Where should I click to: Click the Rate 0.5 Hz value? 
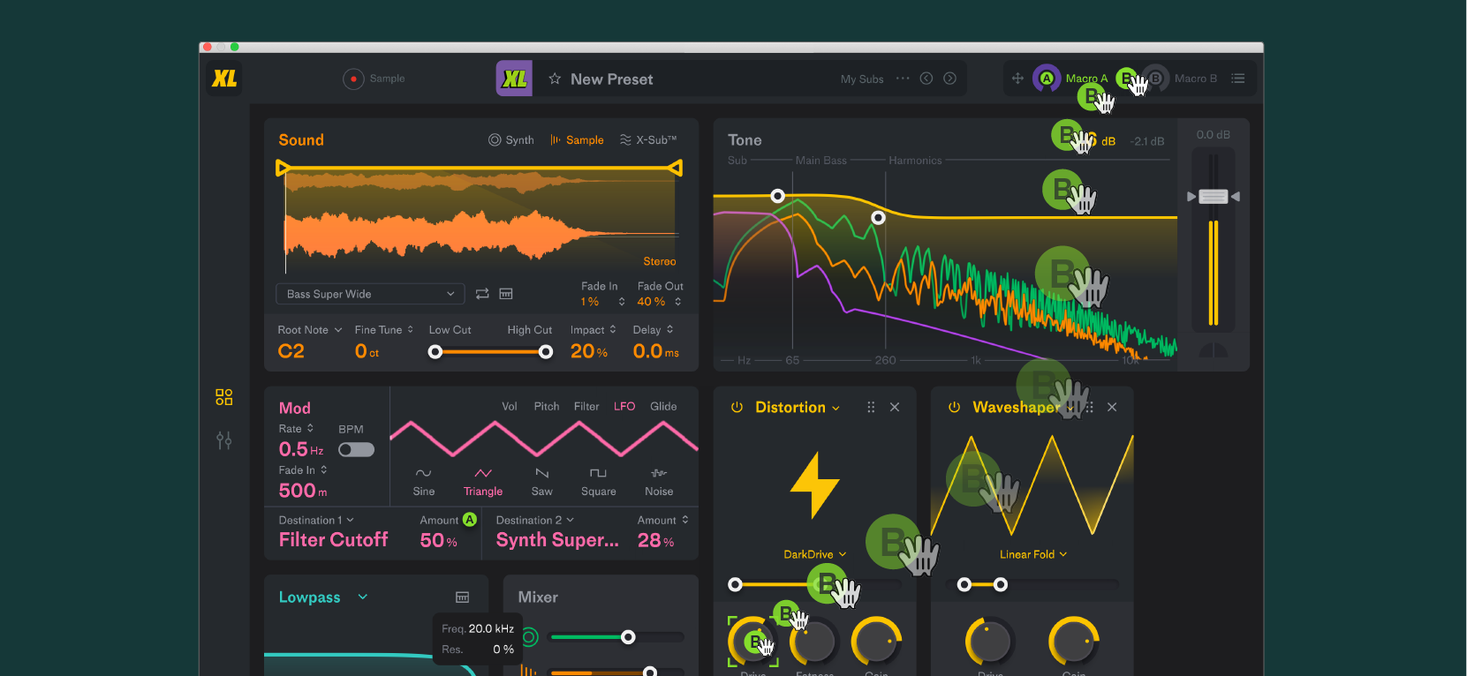[301, 449]
